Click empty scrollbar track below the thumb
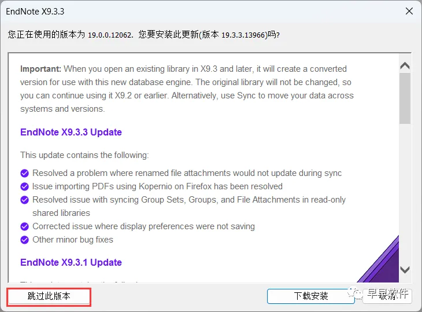 point(405,193)
